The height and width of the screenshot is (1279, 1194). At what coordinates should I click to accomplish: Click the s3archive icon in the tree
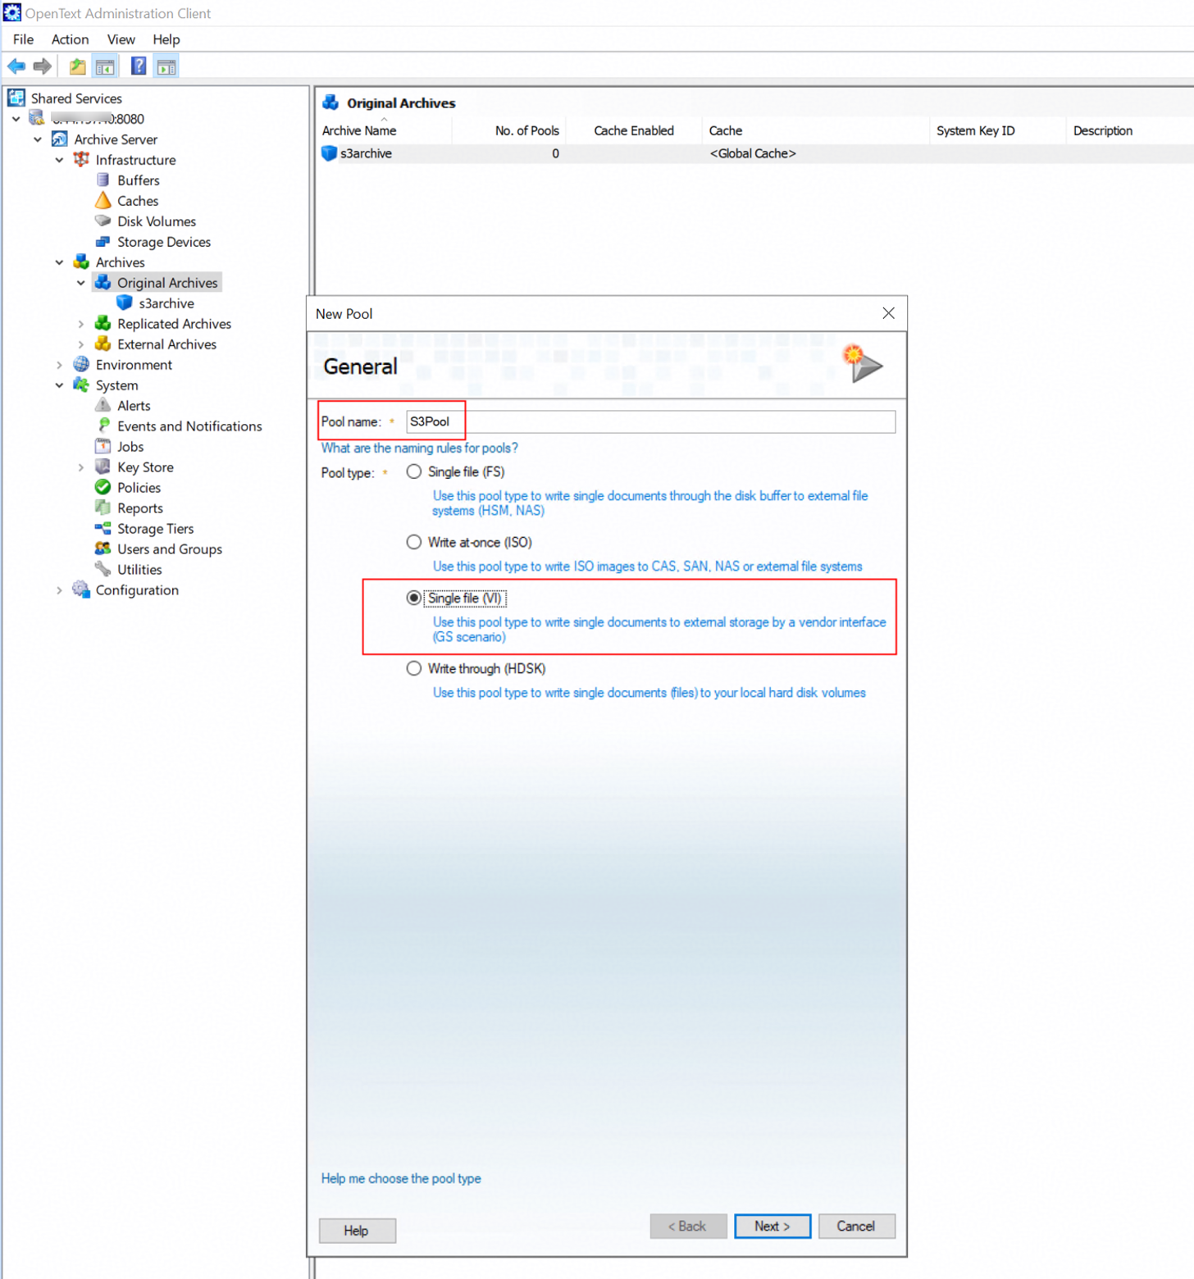[125, 303]
